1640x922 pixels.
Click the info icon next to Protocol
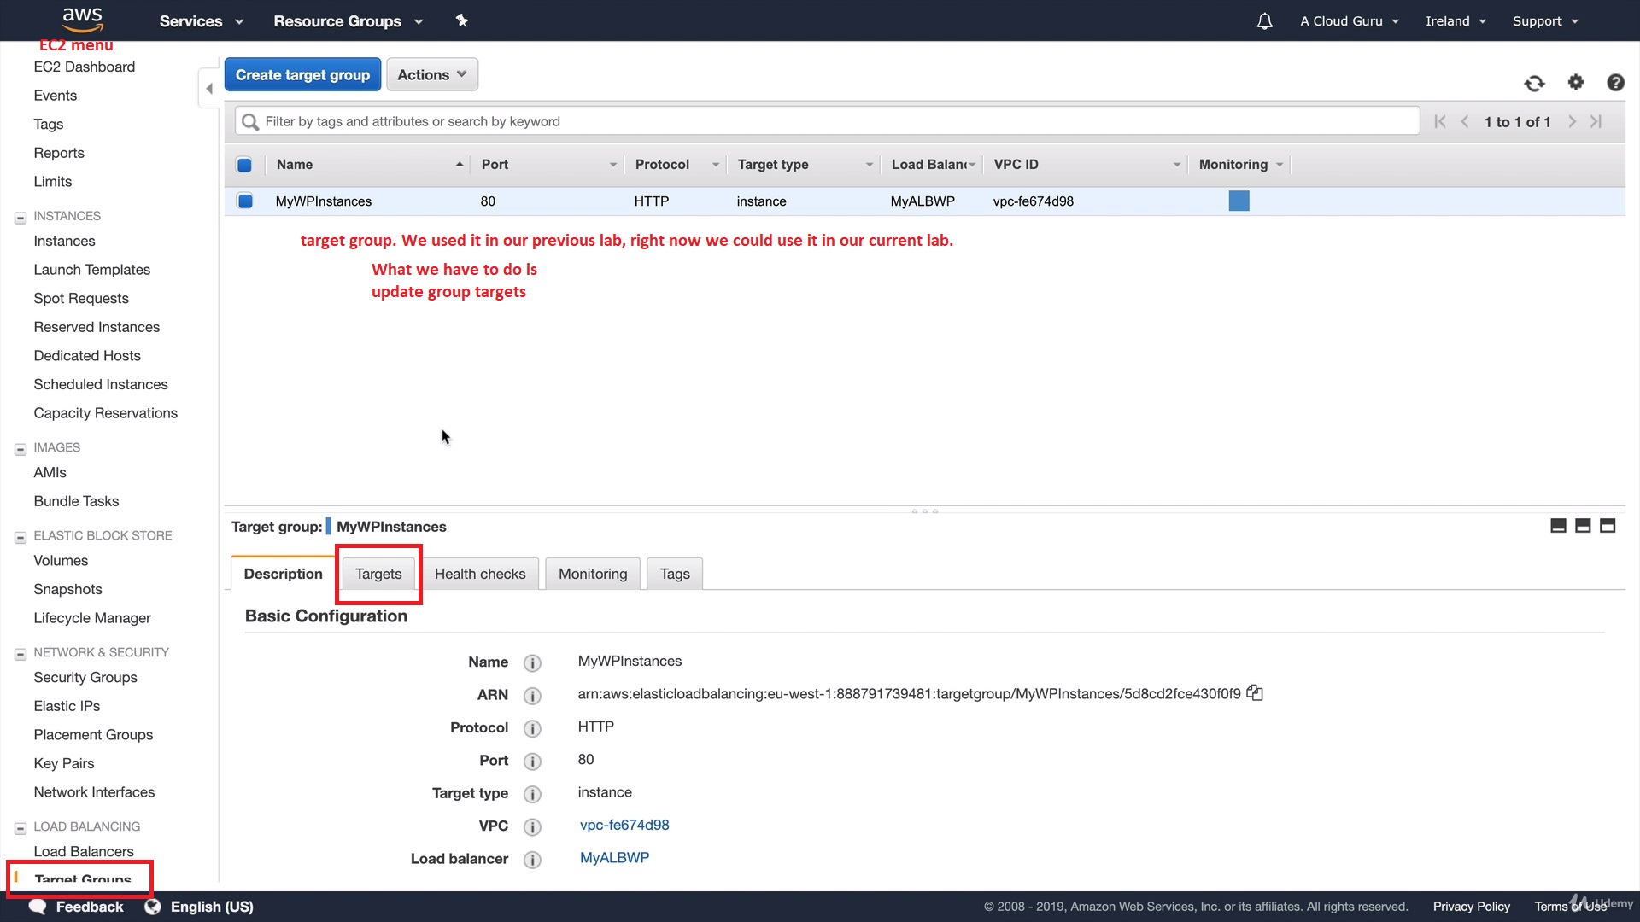pos(532,728)
